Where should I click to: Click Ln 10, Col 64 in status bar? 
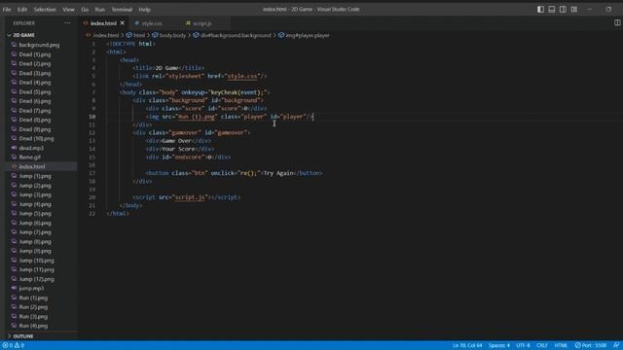tap(467, 345)
